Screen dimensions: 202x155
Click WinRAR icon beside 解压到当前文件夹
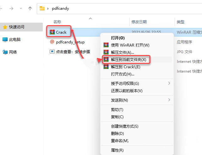pyautogui.click(x=106, y=59)
